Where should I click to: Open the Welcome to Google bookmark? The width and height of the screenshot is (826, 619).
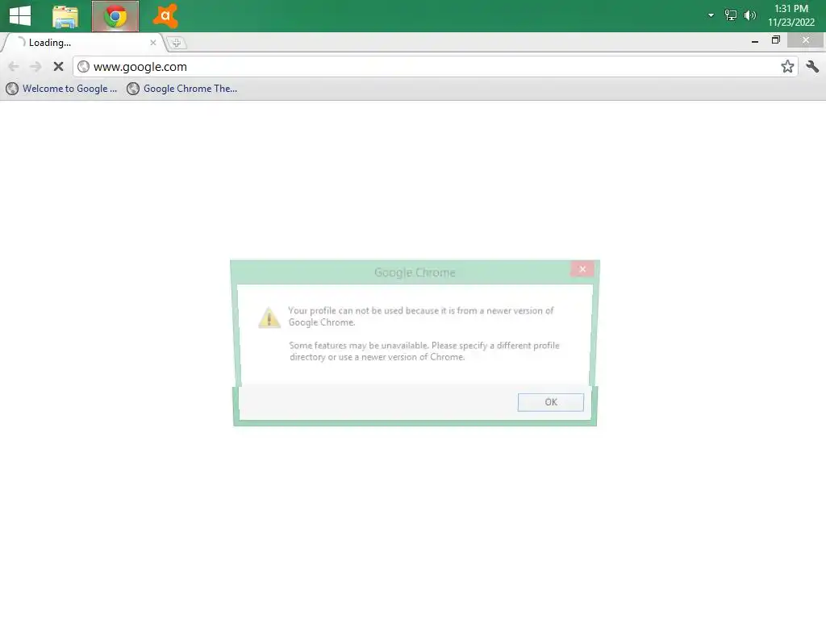pos(61,89)
